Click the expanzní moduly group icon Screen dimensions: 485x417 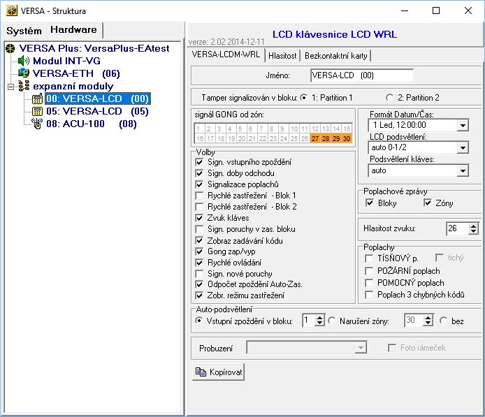click(x=24, y=86)
